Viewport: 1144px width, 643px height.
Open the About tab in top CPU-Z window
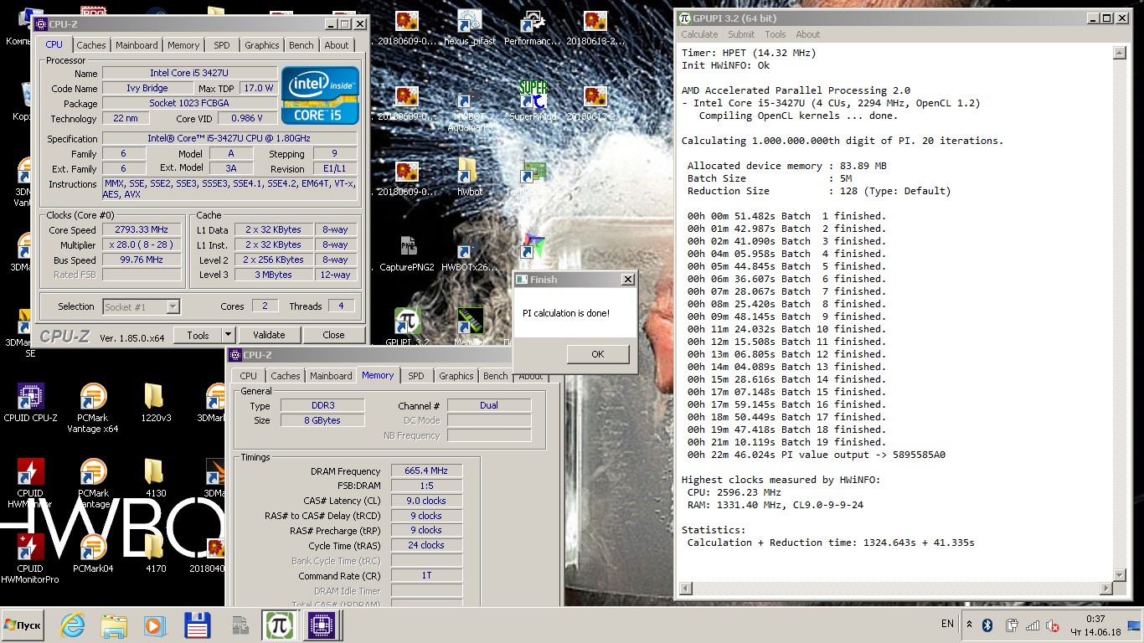[x=337, y=45]
